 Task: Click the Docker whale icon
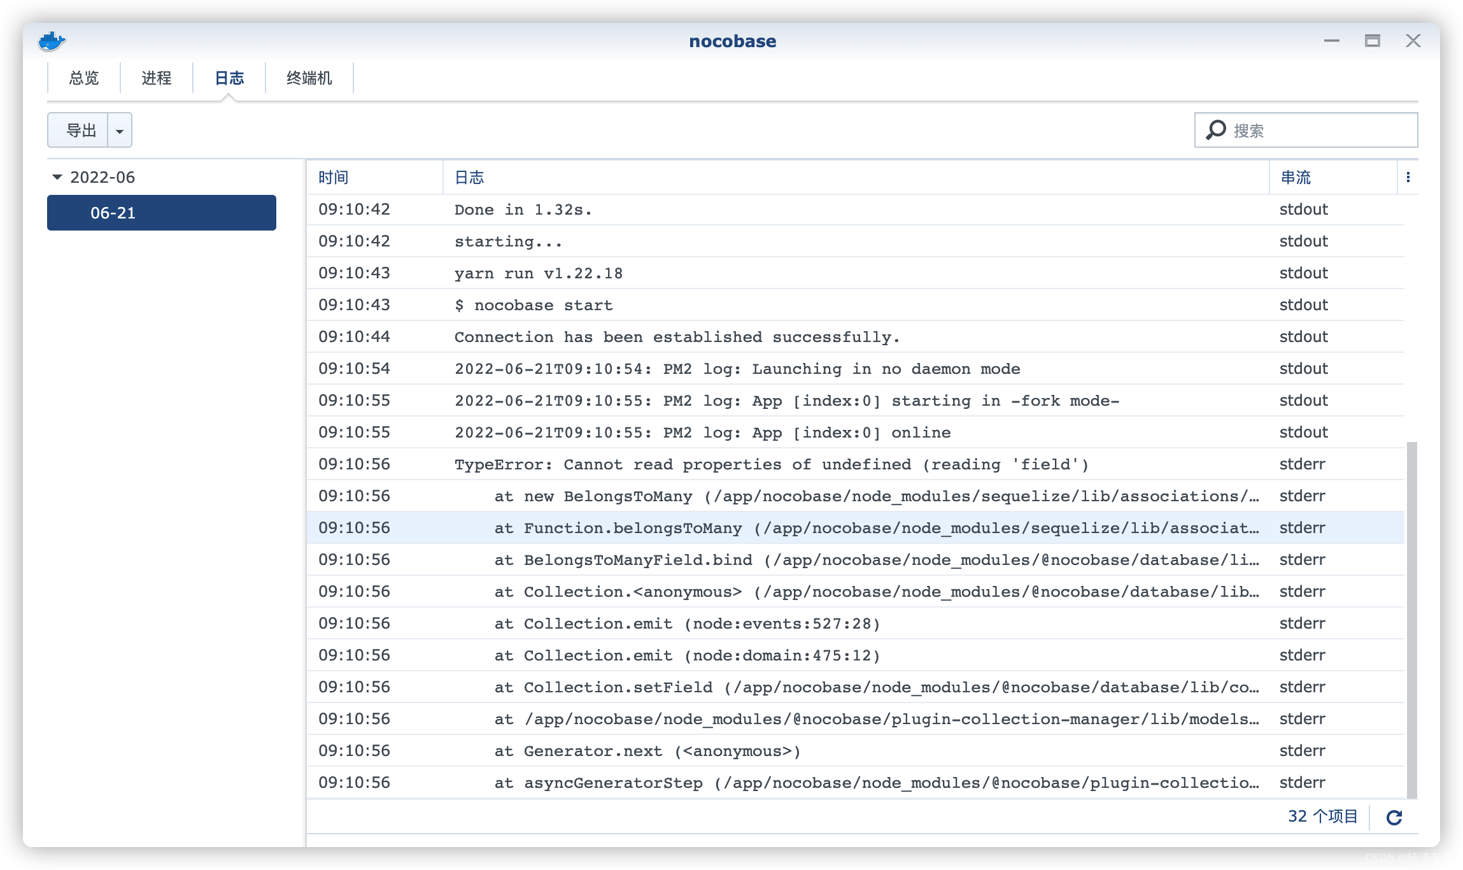pos(52,41)
